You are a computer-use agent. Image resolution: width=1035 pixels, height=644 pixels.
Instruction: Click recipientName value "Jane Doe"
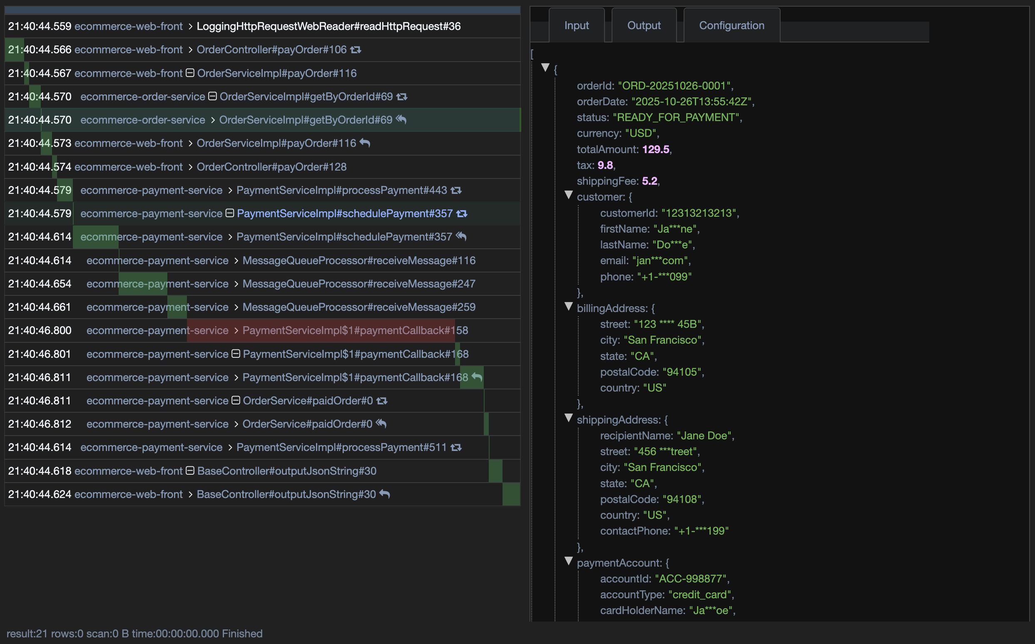704,436
